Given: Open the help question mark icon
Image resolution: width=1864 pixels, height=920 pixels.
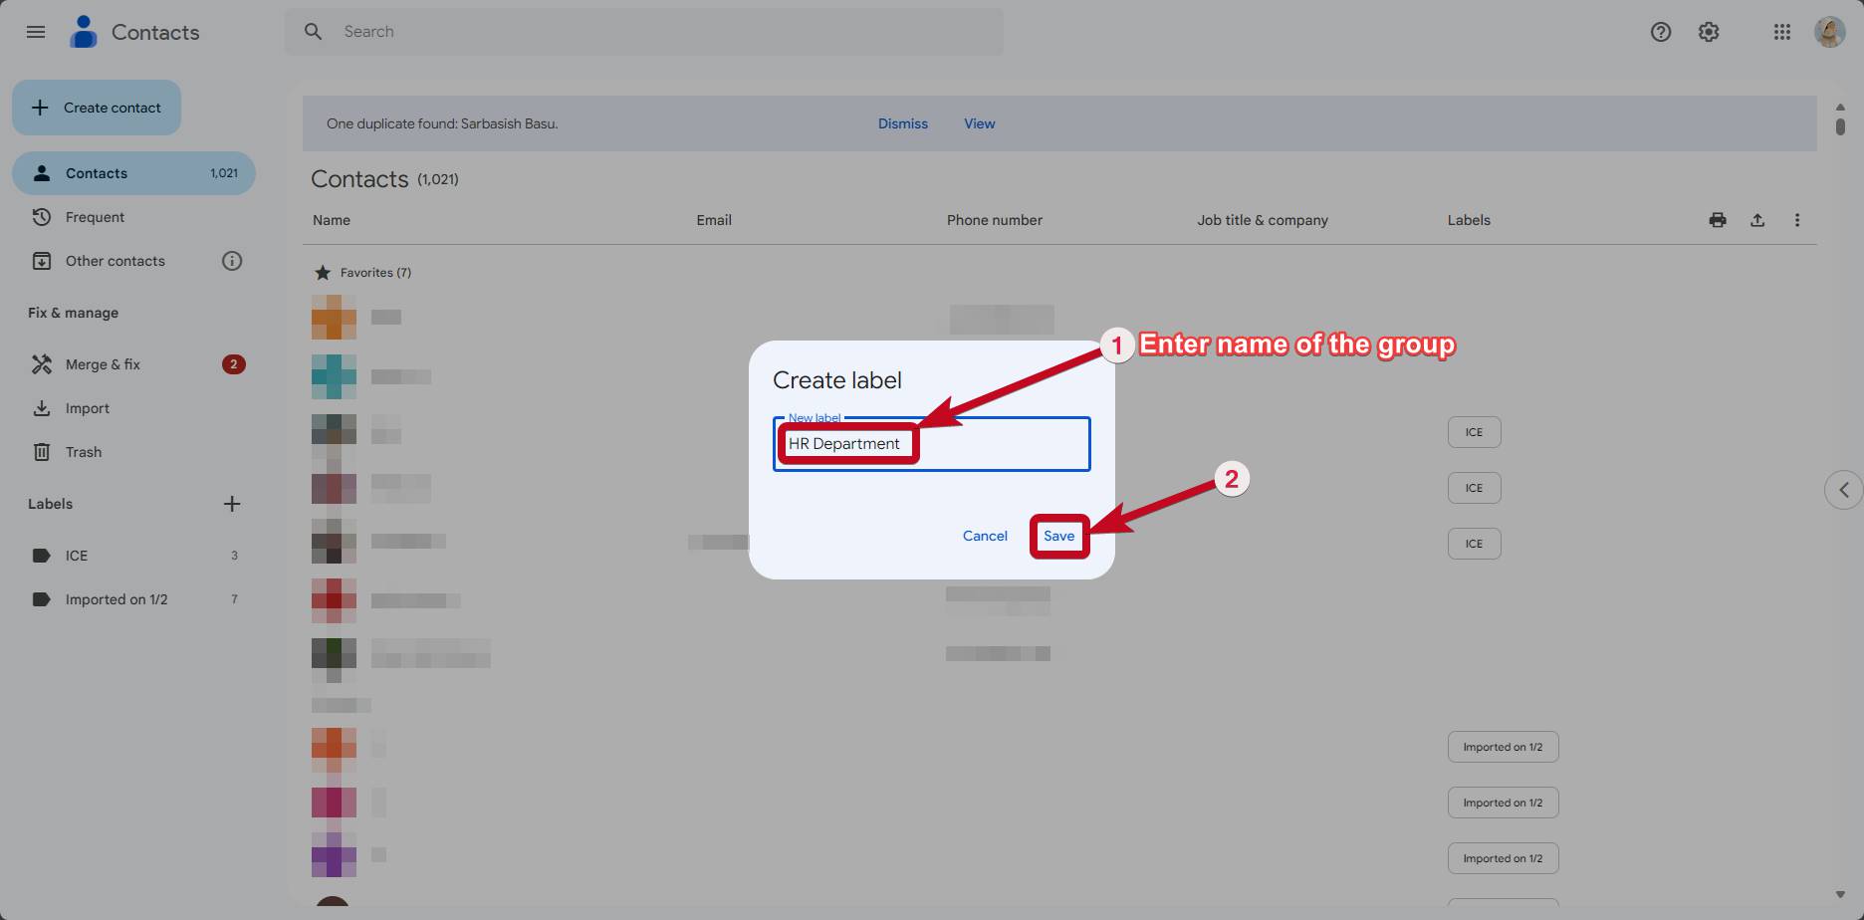Looking at the screenshot, I should point(1661,32).
